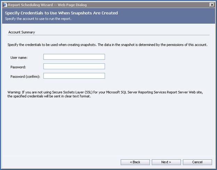Click the "Password:" label text
Viewport: 217px width, 170px height.
(18, 67)
